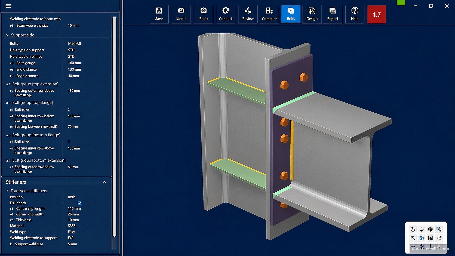Collapse the Stiffeners panel chevron
Screen dimensions: 455x256
[104, 182]
